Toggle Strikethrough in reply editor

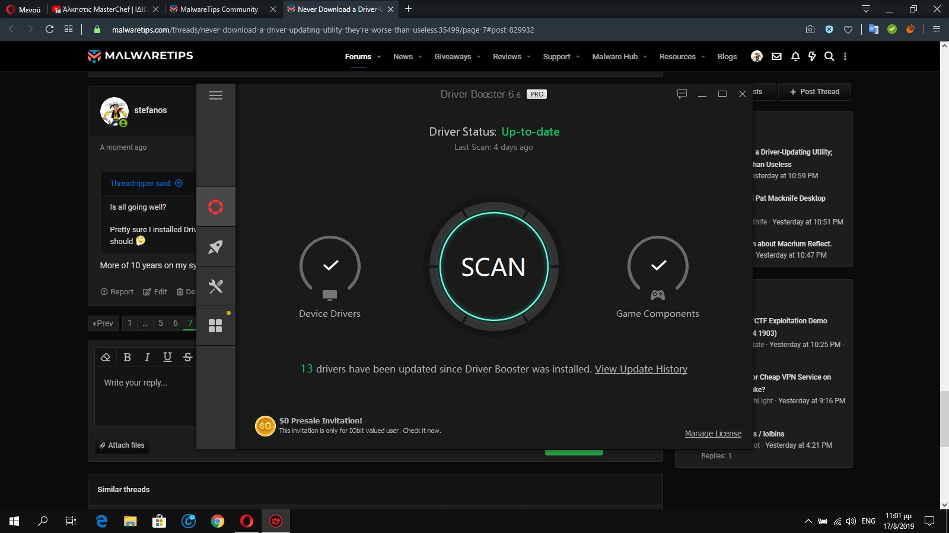tap(187, 357)
